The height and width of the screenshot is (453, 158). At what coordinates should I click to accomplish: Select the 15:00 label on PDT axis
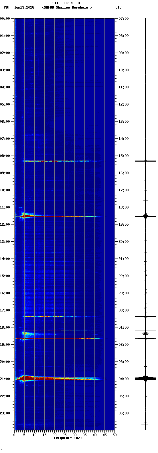[x=5, y=276]
